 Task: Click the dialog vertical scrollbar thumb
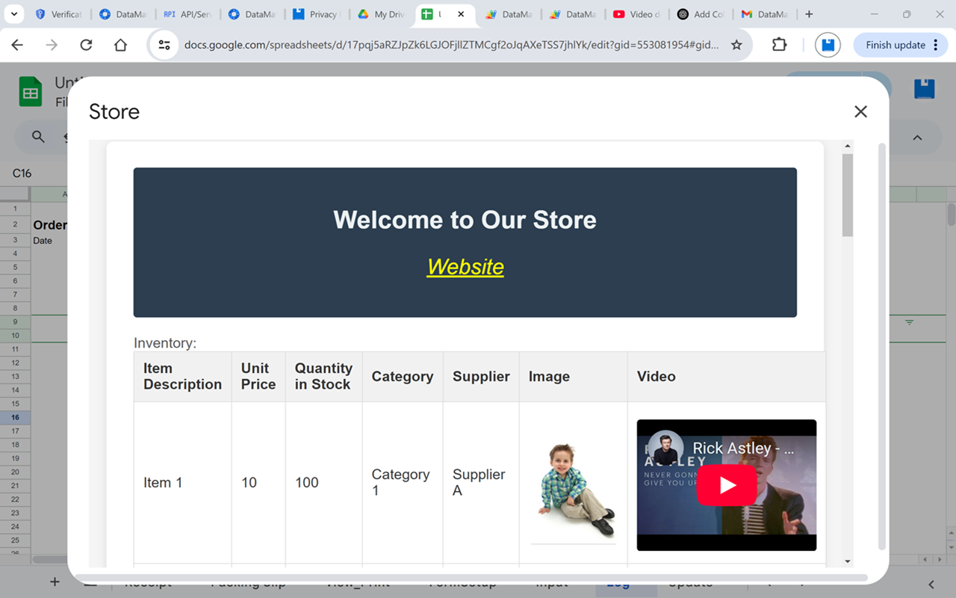point(847,195)
